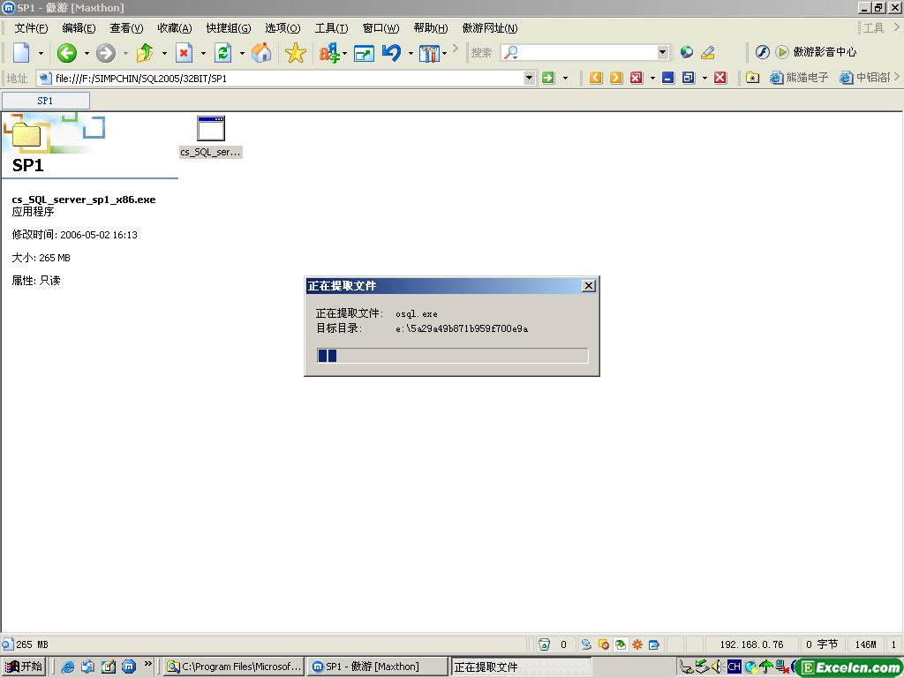Screen dimensions: 904x678
Task: Open the 编辑(E) menu
Action: (x=79, y=28)
